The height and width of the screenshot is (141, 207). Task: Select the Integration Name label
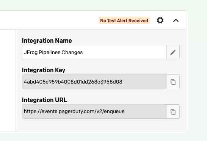point(47,40)
